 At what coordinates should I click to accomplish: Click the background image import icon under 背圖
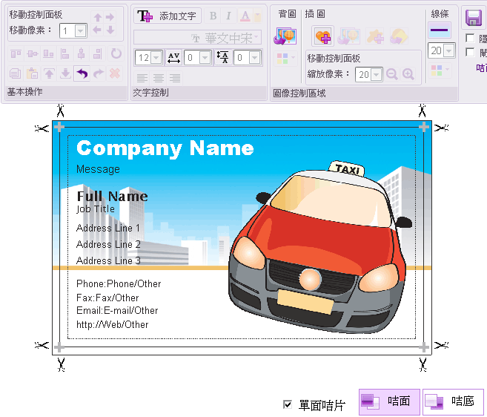(x=285, y=36)
